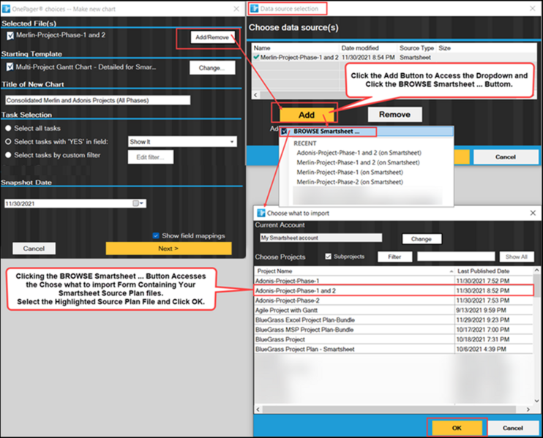
Task: Pick recent Merlin-Project-Phase-1 and 2 (on Smartsheet)
Action: pyautogui.click(x=358, y=162)
